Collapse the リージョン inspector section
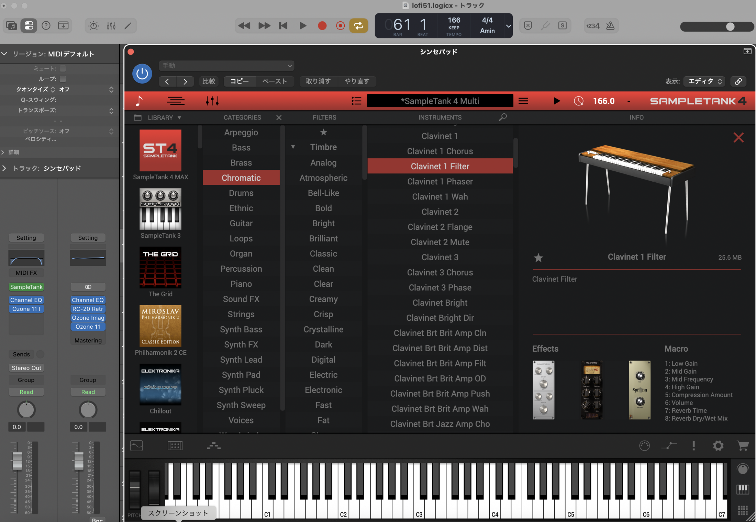This screenshot has height=522, width=756. point(4,54)
